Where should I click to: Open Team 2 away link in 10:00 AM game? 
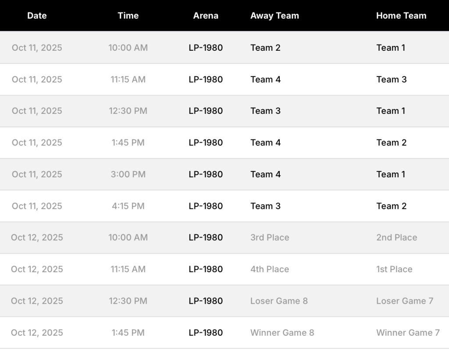click(265, 48)
